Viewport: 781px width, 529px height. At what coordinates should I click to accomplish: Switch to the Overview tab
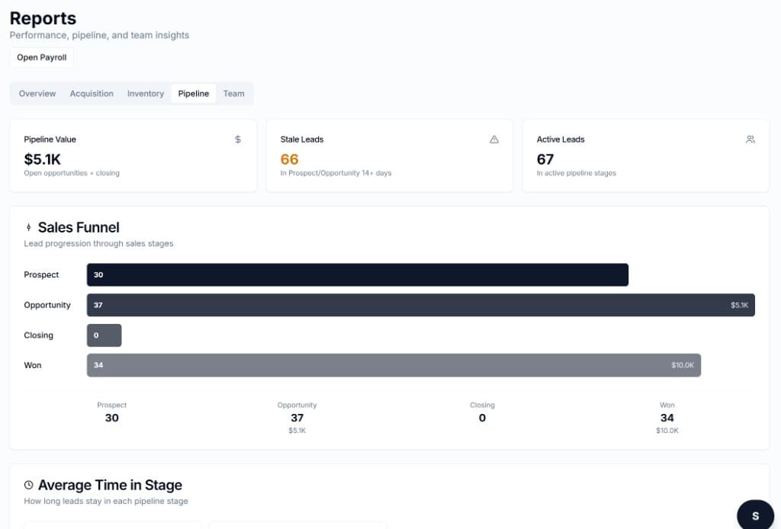[x=37, y=93]
